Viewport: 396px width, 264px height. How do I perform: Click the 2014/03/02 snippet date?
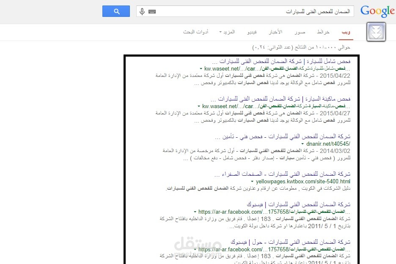tap(335, 151)
